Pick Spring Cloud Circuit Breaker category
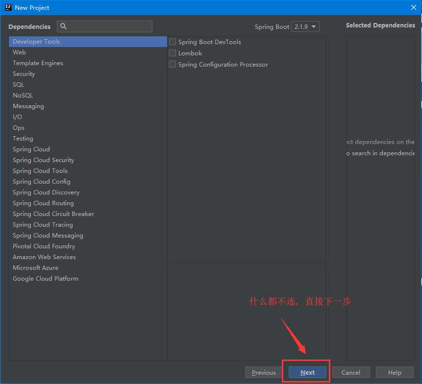This screenshot has height=384, width=422. coord(88,214)
